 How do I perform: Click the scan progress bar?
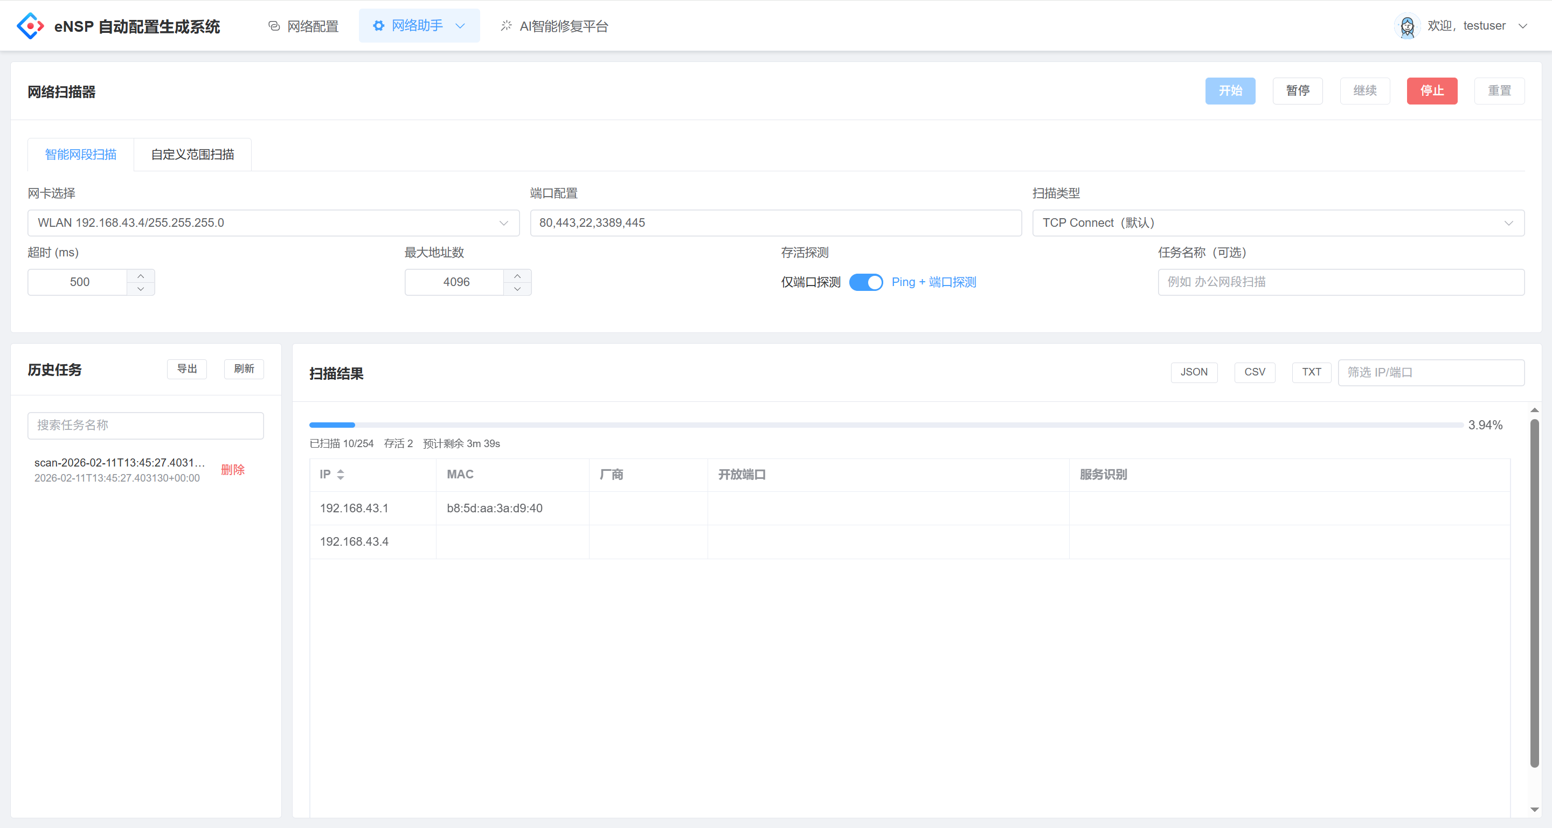point(885,425)
